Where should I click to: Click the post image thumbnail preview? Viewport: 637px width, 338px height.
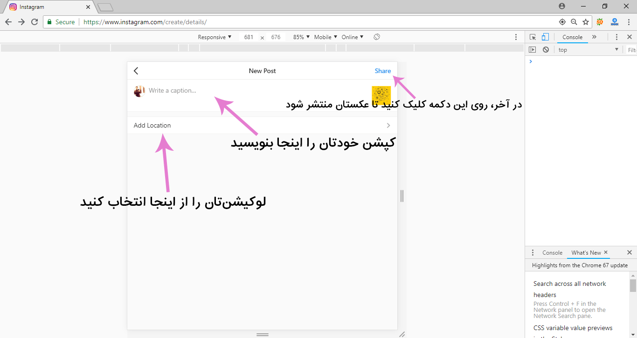click(381, 95)
